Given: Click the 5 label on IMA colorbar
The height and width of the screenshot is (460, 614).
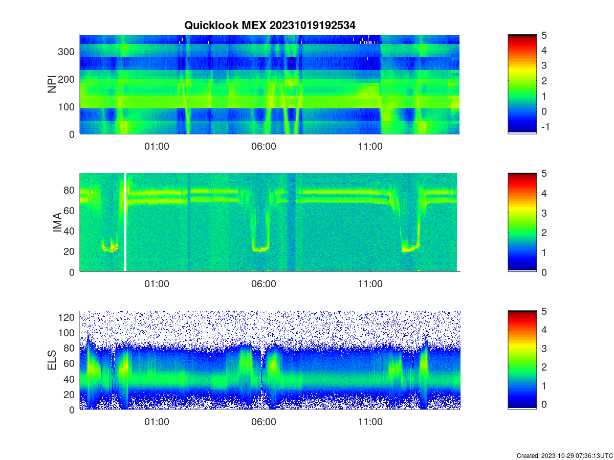Looking at the screenshot, I should [x=544, y=173].
